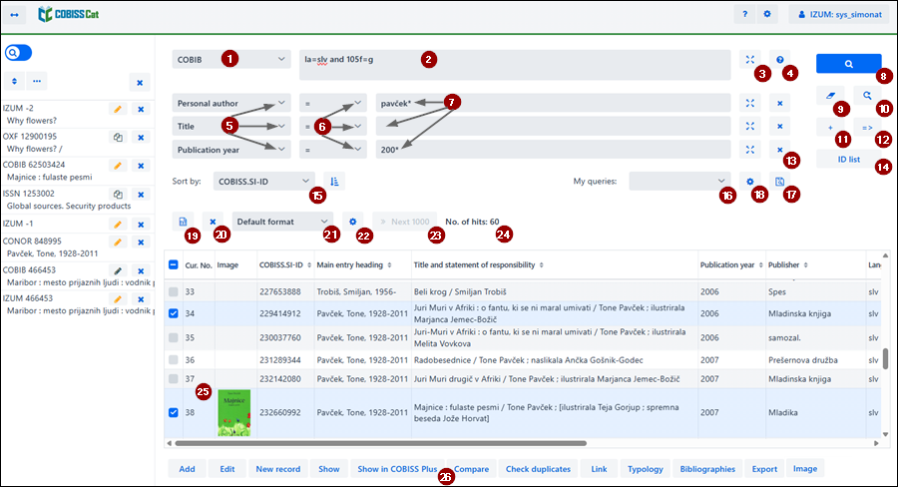Manage my queries gear icon
Image resolution: width=898 pixels, height=487 pixels.
tap(749, 181)
